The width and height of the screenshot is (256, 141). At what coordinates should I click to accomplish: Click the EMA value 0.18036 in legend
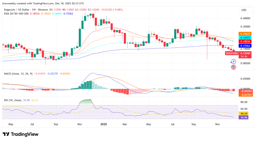pyautogui.click(x=35, y=14)
